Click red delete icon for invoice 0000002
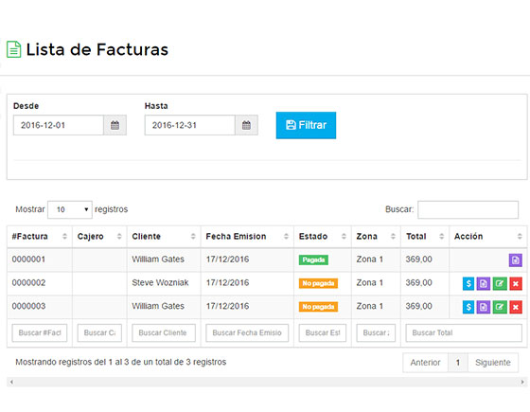530x412 pixels. (x=516, y=283)
